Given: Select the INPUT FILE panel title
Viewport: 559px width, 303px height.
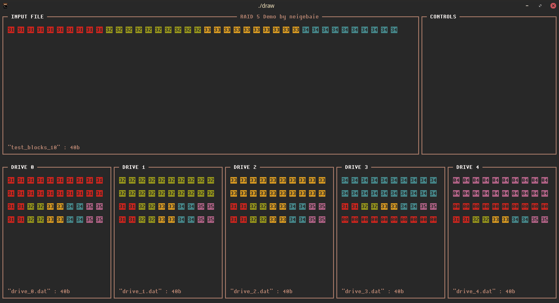Looking at the screenshot, I should [x=27, y=17].
